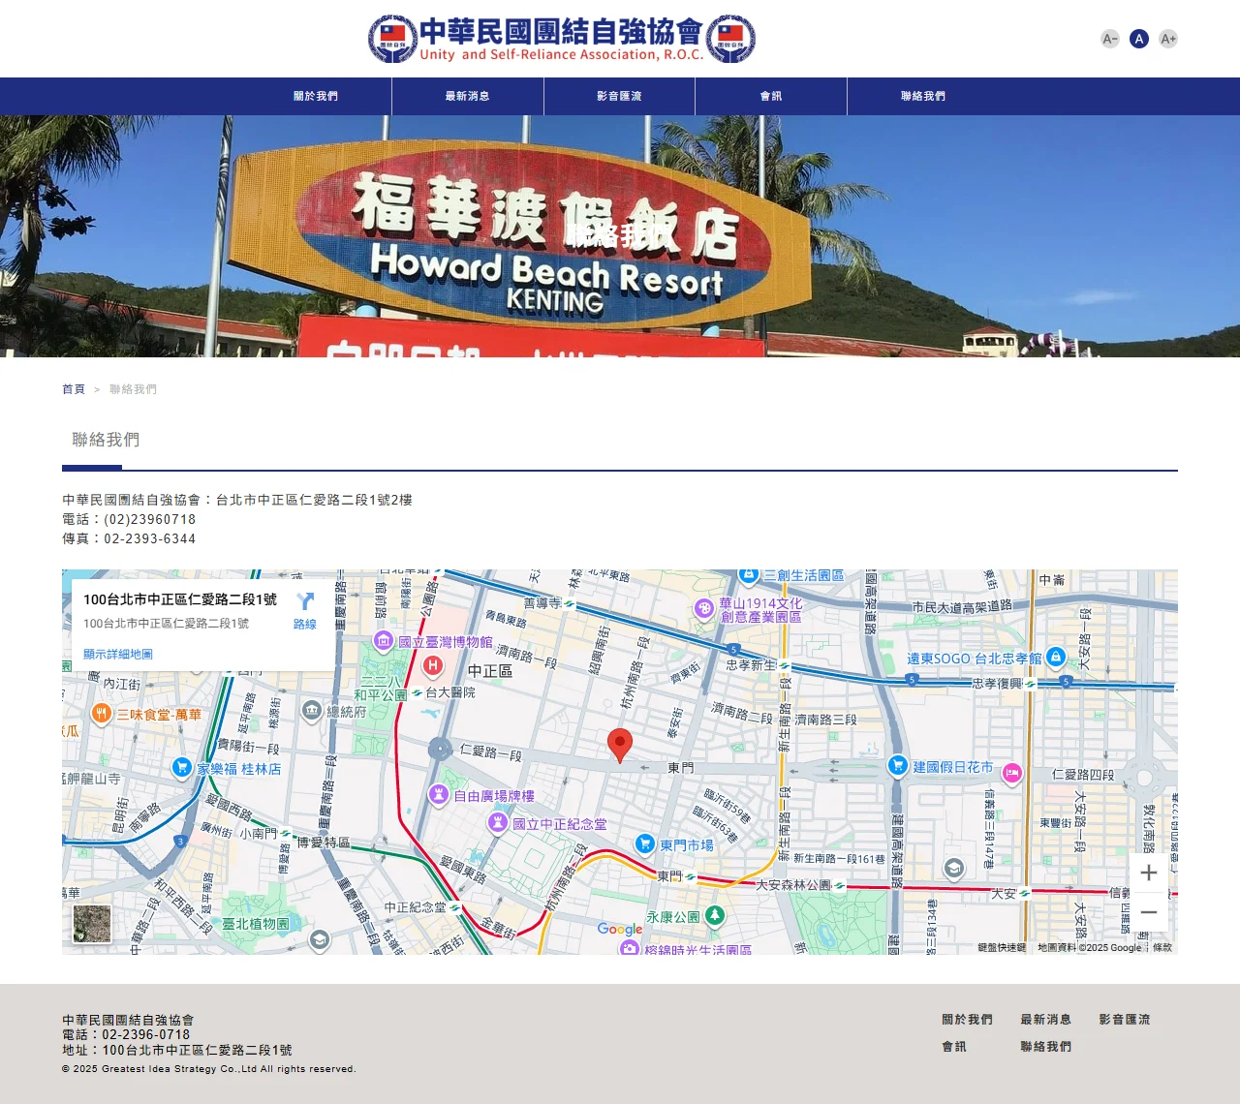Open the 會訊 navigation menu
The width and height of the screenshot is (1240, 1104).
pos(771,96)
